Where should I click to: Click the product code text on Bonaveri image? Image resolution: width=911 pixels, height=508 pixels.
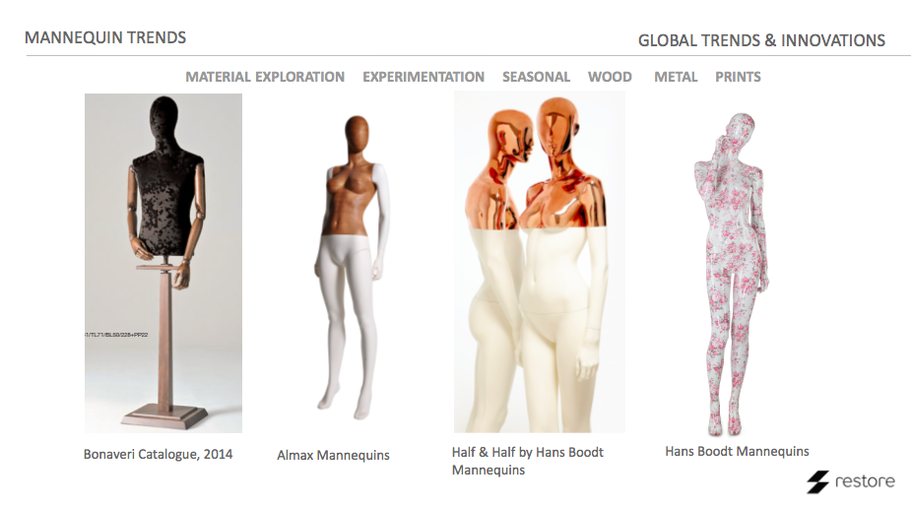(x=117, y=335)
